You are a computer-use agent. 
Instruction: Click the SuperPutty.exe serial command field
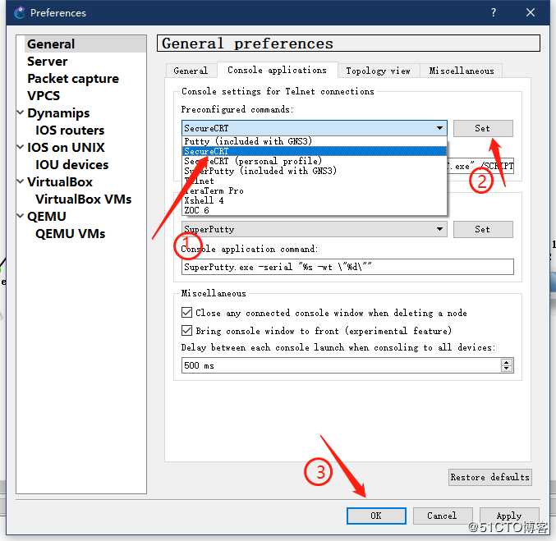pyautogui.click(x=347, y=267)
